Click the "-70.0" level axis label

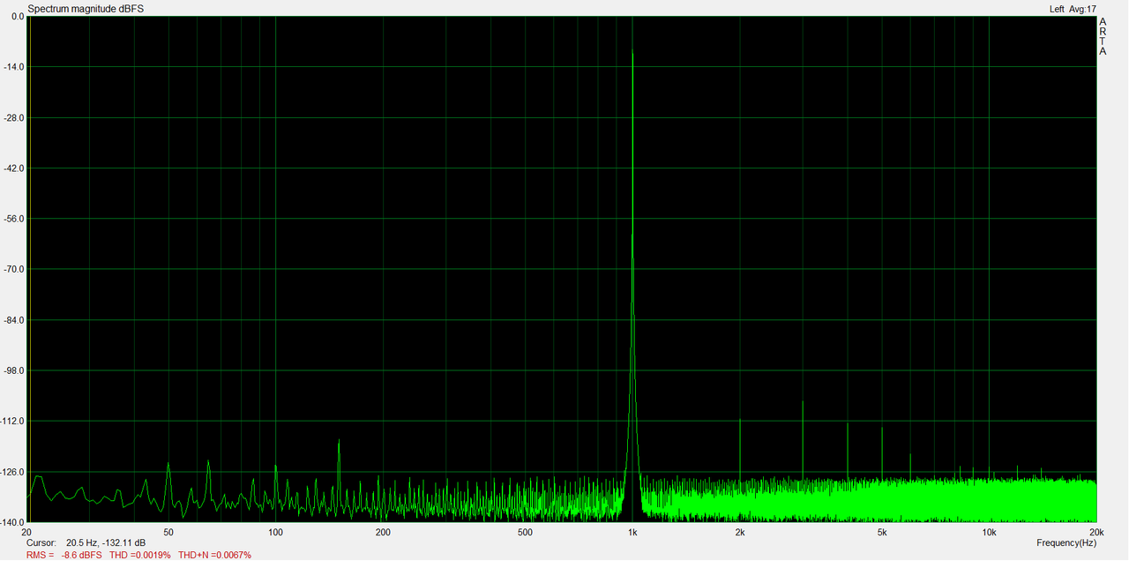tap(14, 270)
